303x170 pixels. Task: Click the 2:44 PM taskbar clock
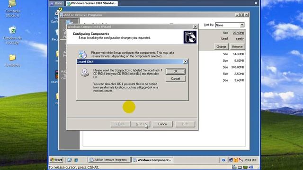(250, 160)
